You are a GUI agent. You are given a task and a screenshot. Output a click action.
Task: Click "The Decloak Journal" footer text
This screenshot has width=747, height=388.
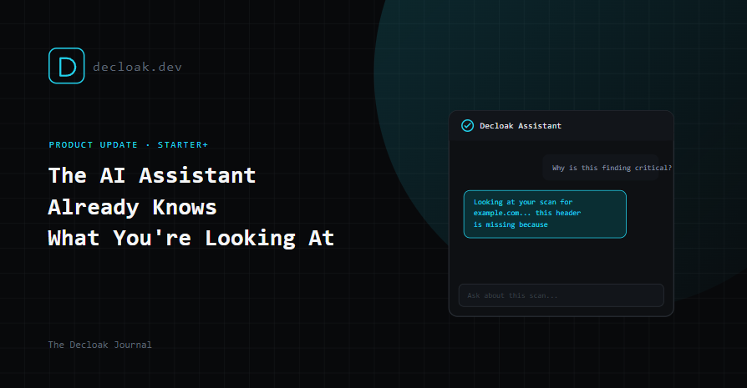pos(100,345)
